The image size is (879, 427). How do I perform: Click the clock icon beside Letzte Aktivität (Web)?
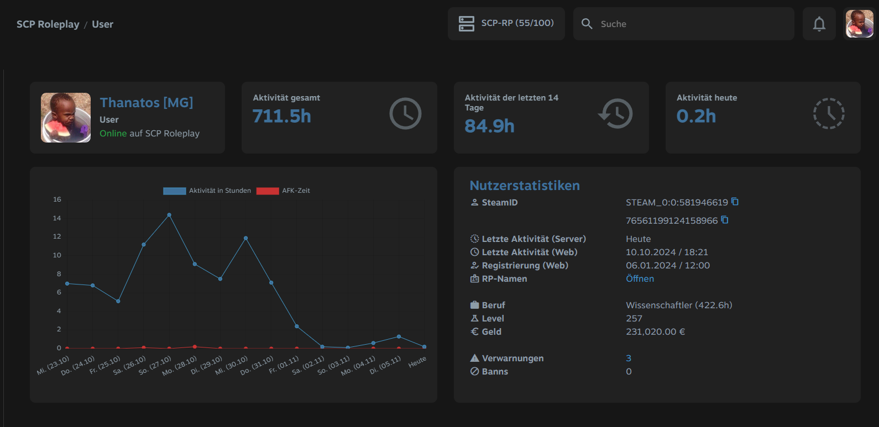pyautogui.click(x=474, y=252)
